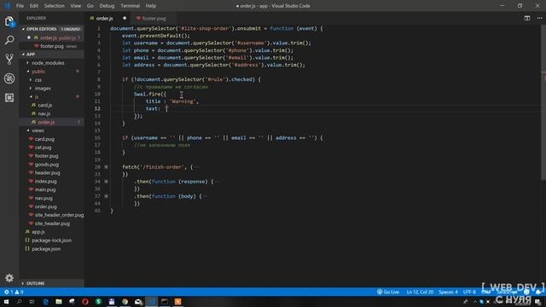Open the Explorer view in activity bar
Image resolution: width=546 pixels, height=307 pixels.
click(9, 21)
